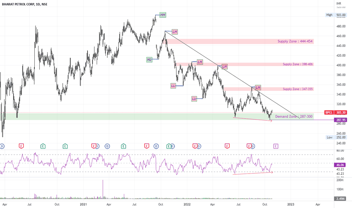Image resolution: width=352 pixels, height=208 pixels.
Task: Click the D marker above Apr 2021
Action: 108,146
